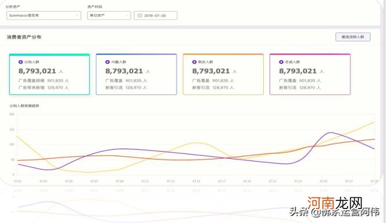Click the 广告覆盖规模 901,835 row
386x223 pixels.
43,81
